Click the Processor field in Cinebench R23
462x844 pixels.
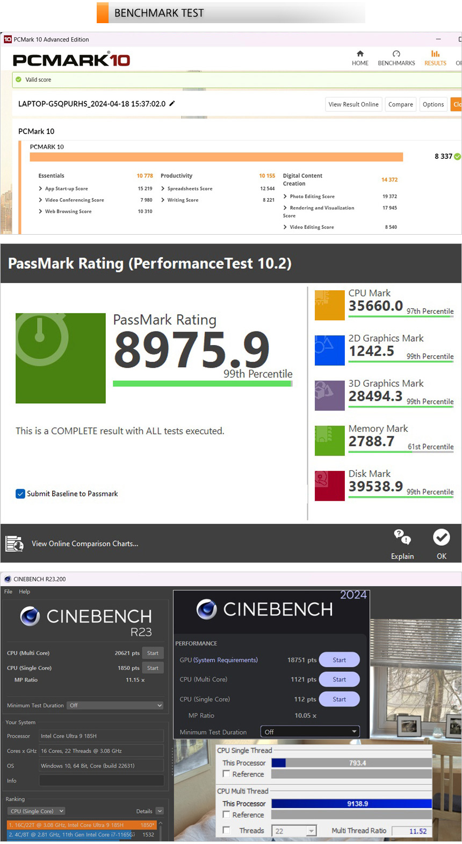[x=102, y=736]
